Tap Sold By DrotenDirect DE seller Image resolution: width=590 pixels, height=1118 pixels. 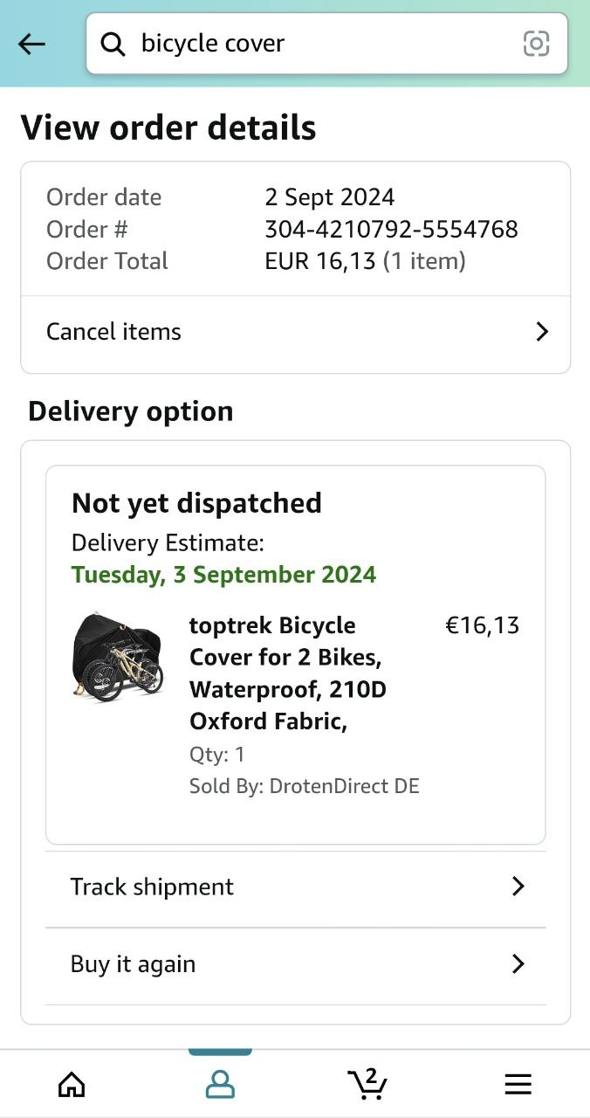point(304,786)
